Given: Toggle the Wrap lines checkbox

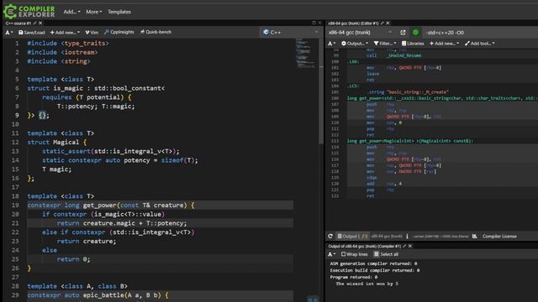Looking at the screenshot, I should click(354, 254).
